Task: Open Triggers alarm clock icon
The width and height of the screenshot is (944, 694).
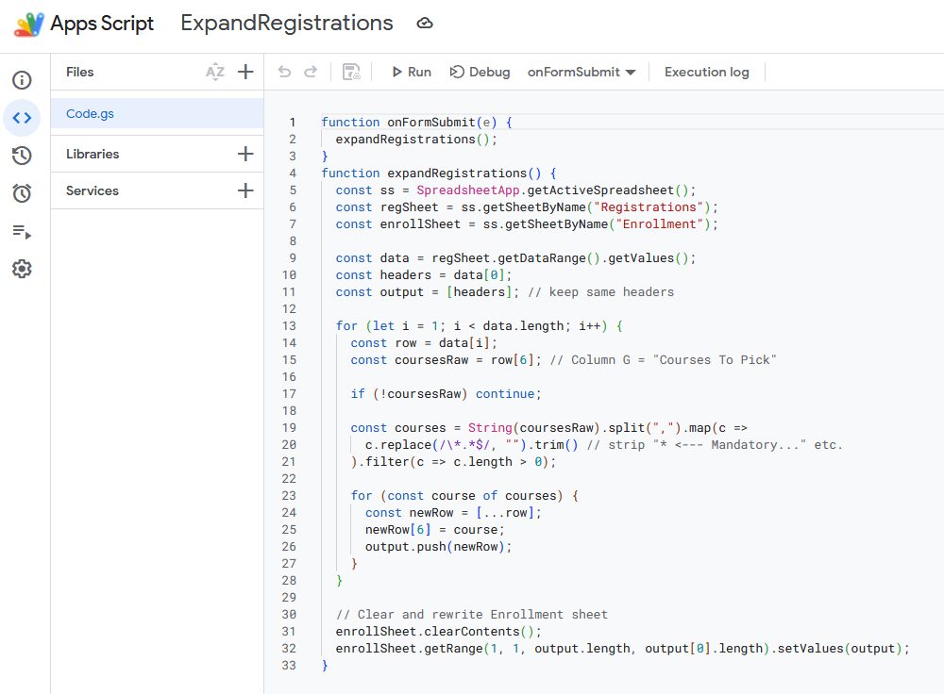Action: [22, 193]
